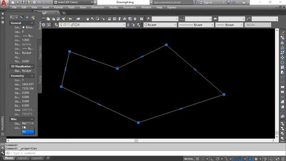This screenshot has width=286, height=161.
Task: Open the Draw menu
Action: pyautogui.click(x=83, y=8)
